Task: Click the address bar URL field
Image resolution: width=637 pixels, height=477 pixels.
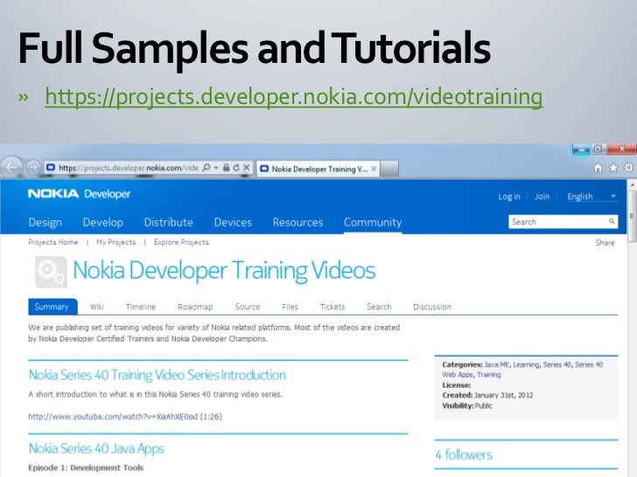Action: (x=129, y=168)
